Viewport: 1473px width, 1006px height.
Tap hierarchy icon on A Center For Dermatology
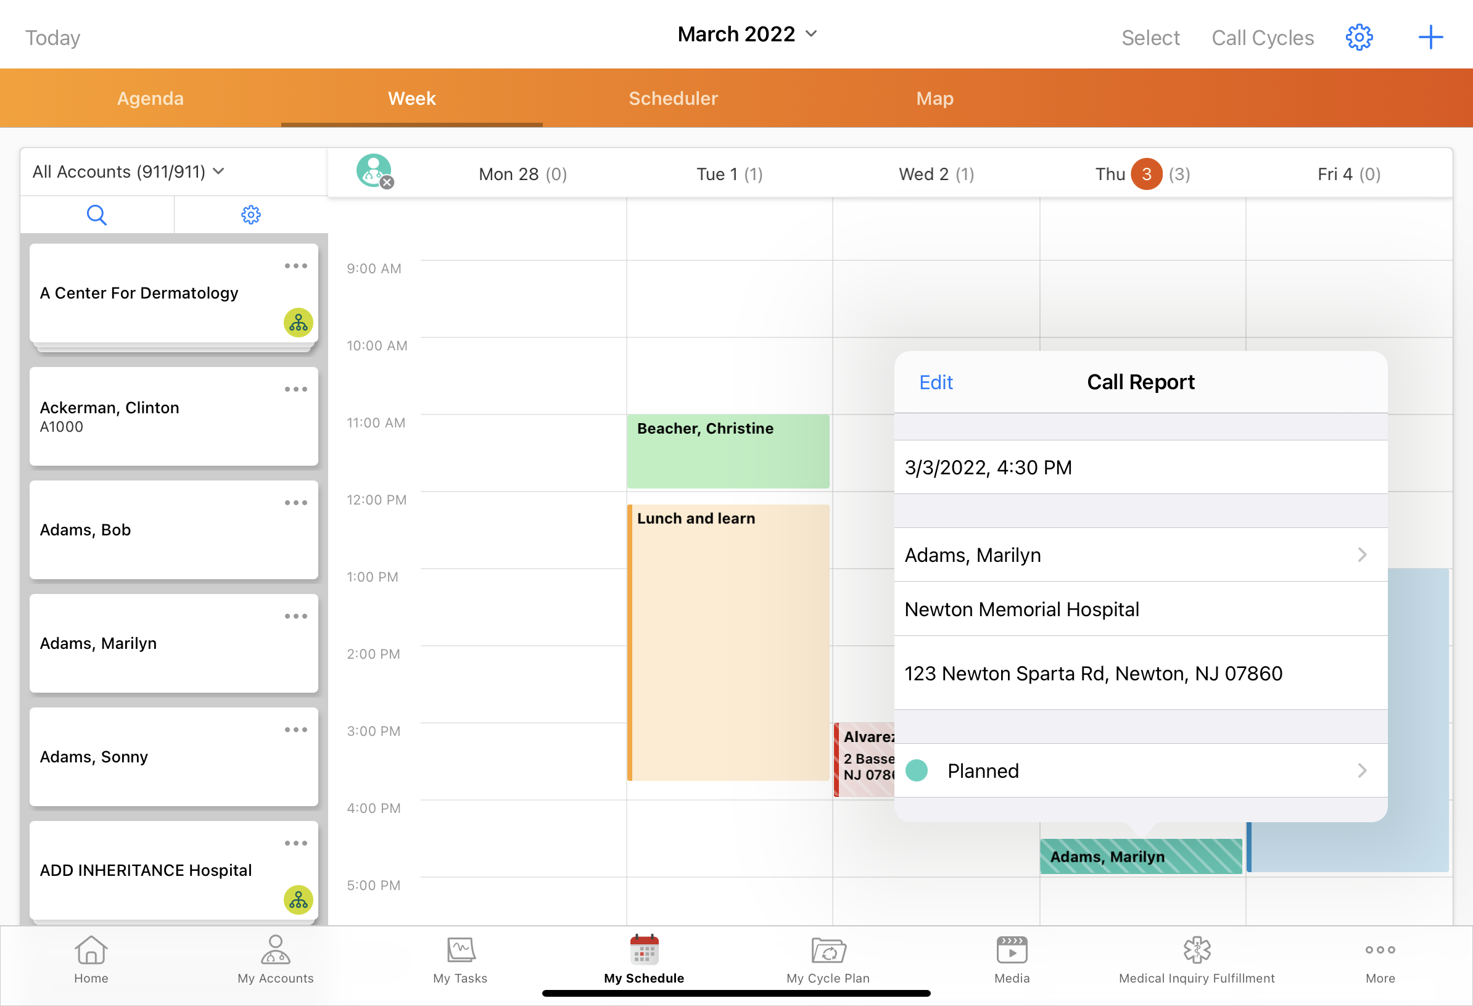click(x=298, y=323)
